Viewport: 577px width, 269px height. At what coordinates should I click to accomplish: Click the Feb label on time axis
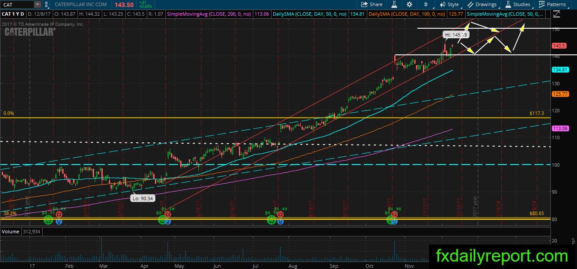pos(69,265)
